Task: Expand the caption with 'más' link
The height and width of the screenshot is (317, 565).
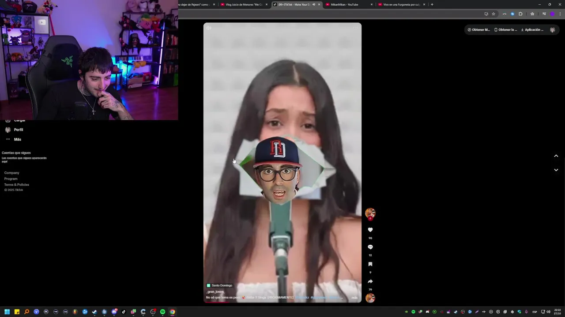Action: (x=354, y=298)
